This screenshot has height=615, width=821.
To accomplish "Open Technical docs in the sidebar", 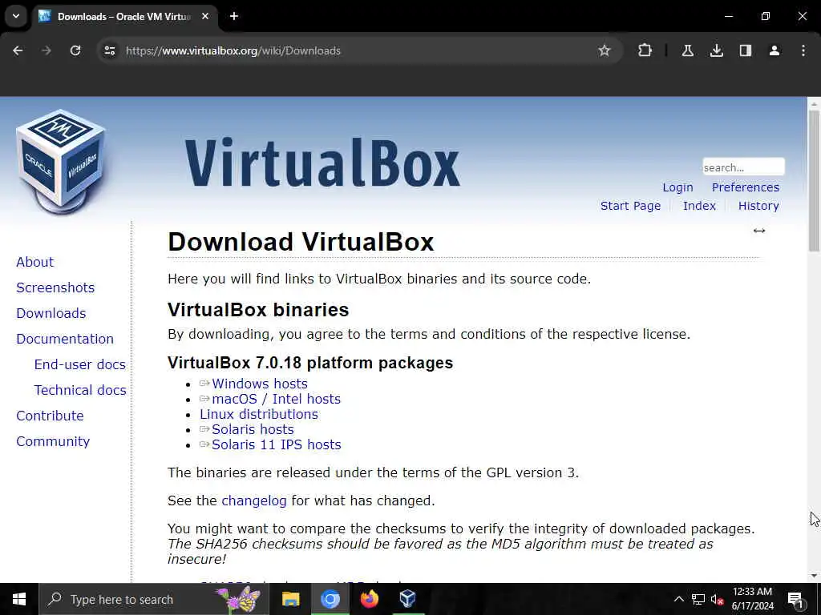I will (79, 390).
